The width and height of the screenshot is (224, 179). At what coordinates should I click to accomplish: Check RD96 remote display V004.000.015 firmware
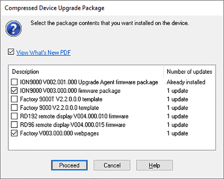(14, 125)
